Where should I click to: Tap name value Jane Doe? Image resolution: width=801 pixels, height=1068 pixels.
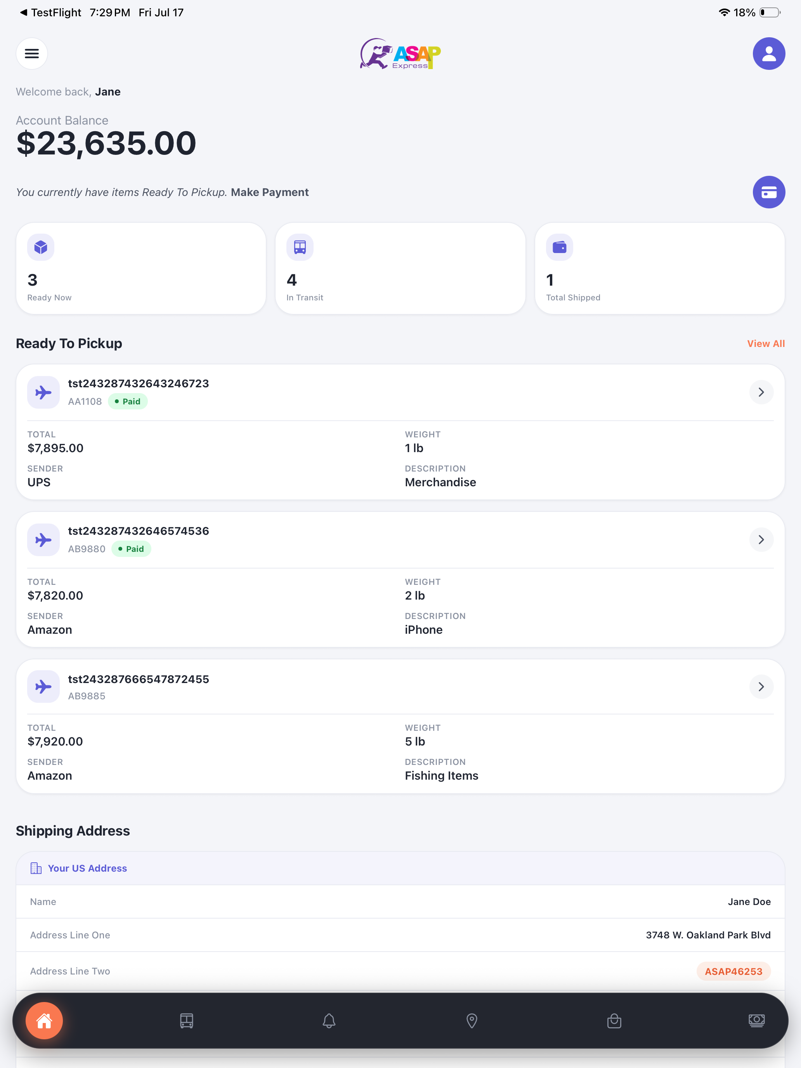749,902
